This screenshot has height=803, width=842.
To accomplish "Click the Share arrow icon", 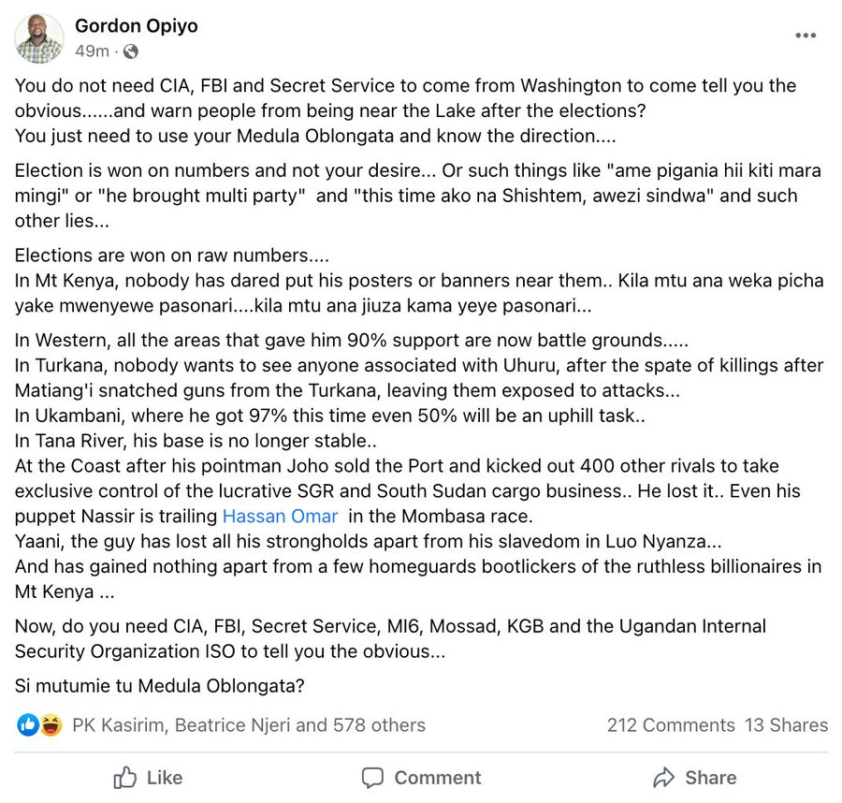I will tap(664, 778).
